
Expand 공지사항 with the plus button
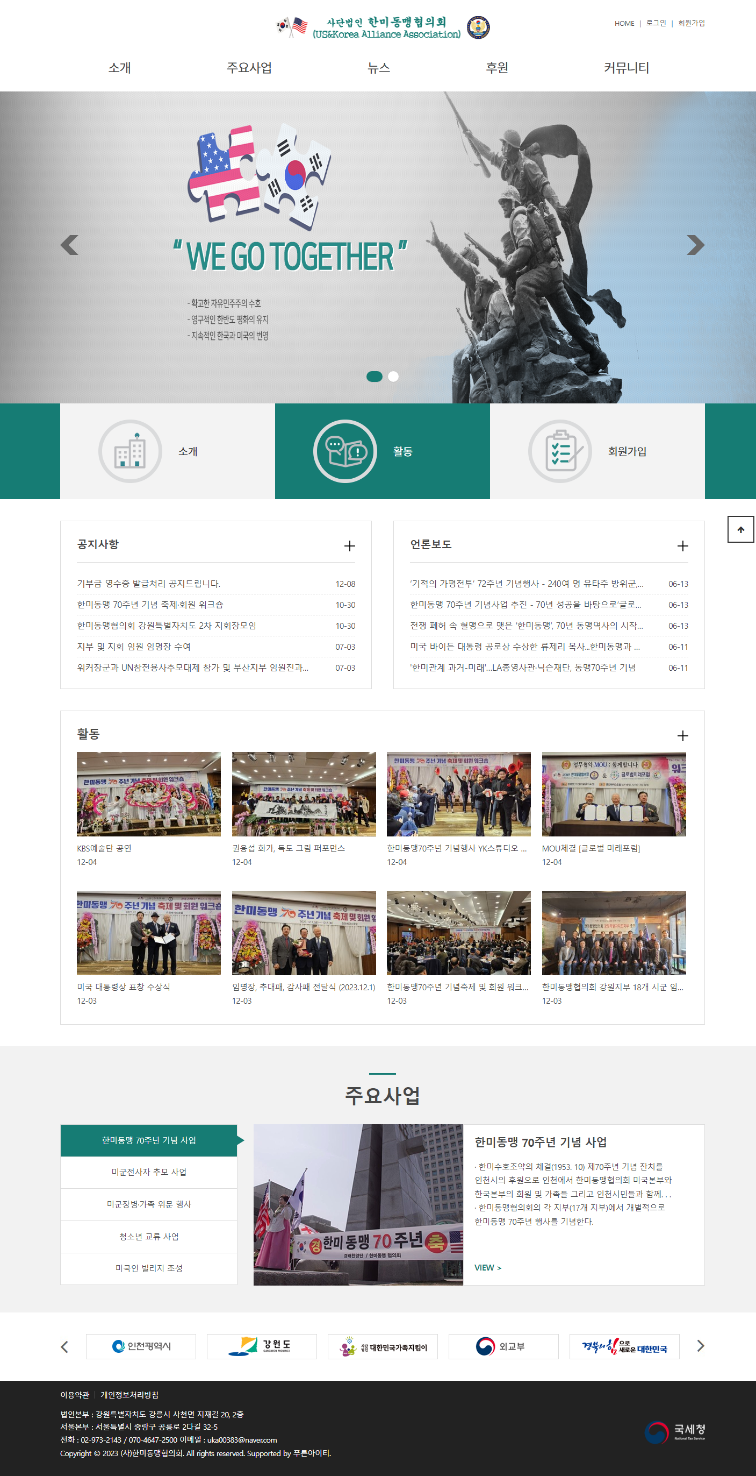[349, 546]
